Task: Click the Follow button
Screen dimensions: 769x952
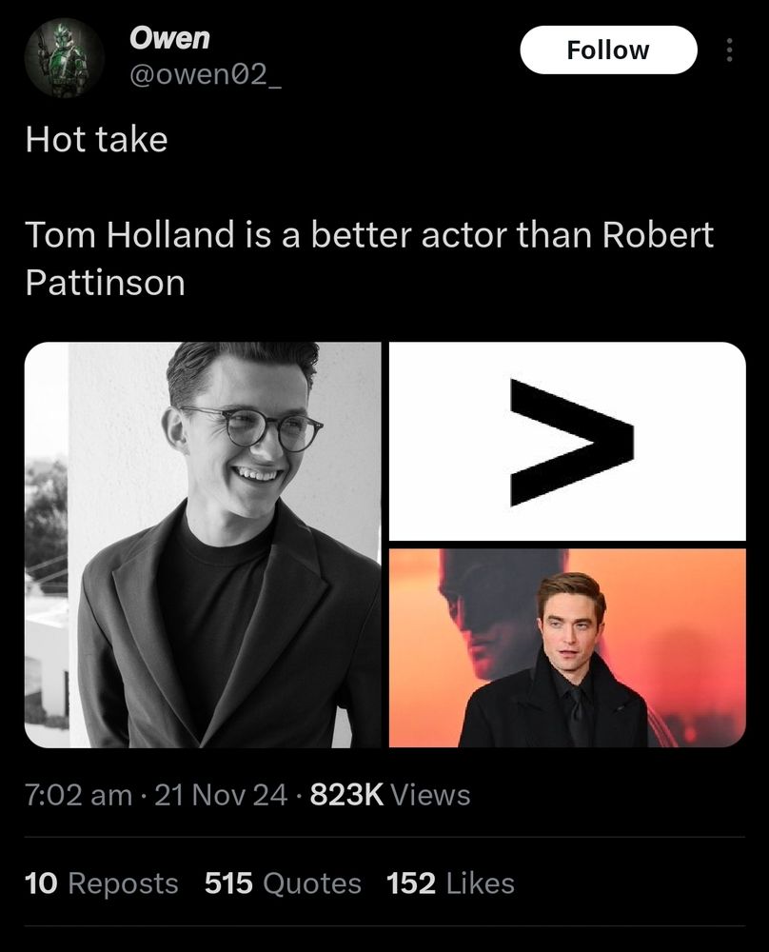Action: click(607, 50)
